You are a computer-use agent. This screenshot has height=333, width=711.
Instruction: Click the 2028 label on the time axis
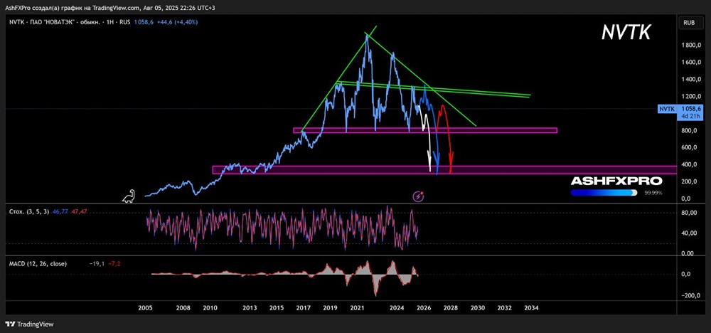pyautogui.click(x=450, y=308)
